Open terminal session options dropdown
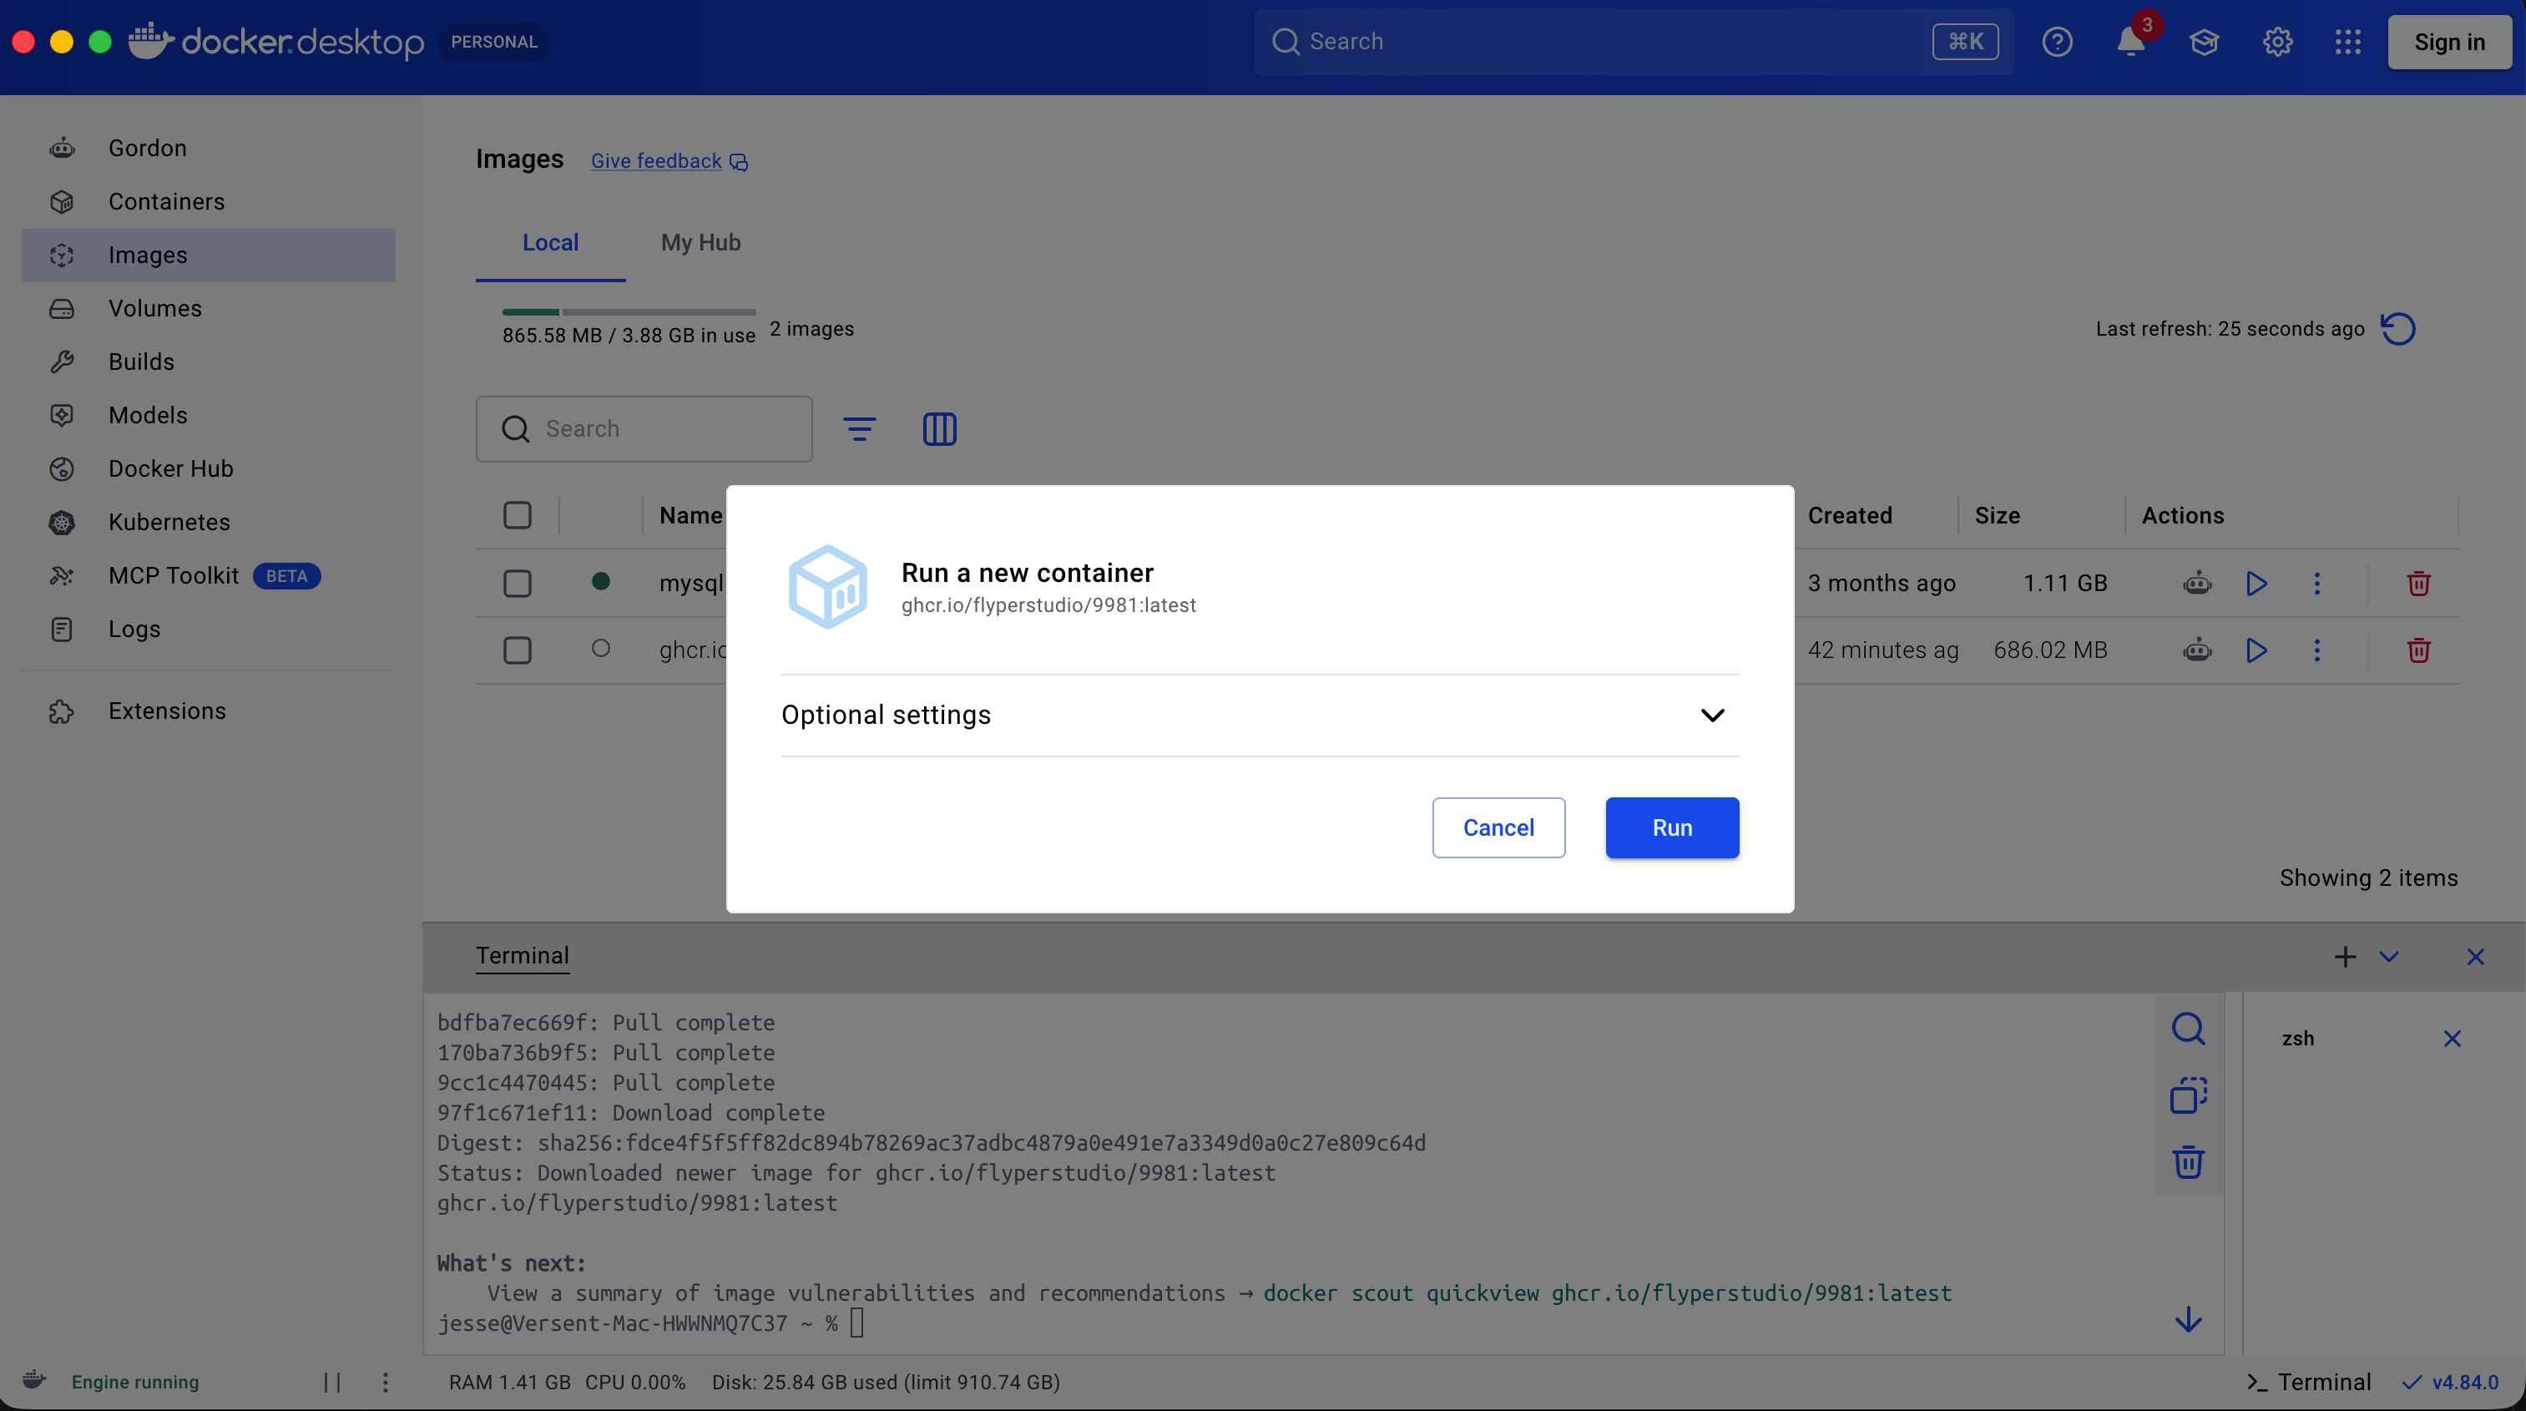2526x1411 pixels. (x=2389, y=957)
